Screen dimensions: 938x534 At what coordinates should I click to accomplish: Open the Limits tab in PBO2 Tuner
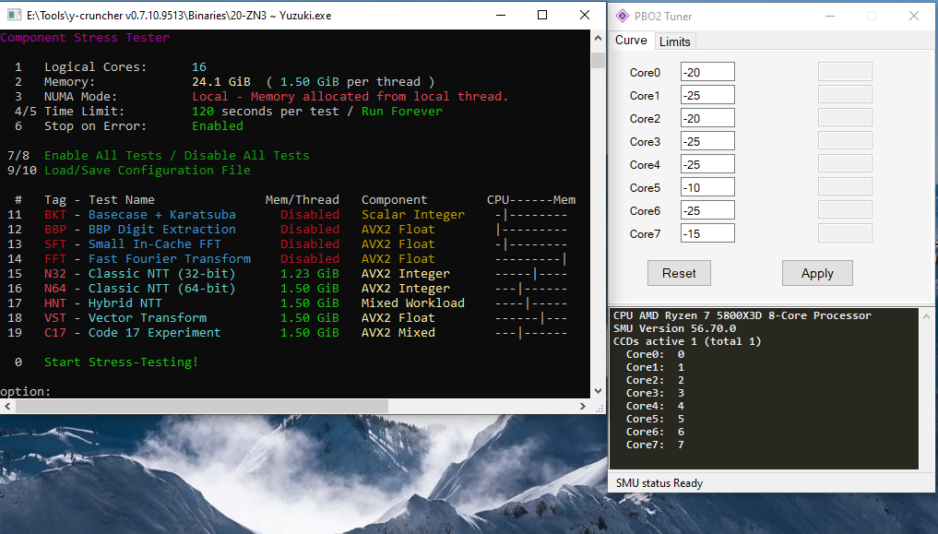point(675,42)
